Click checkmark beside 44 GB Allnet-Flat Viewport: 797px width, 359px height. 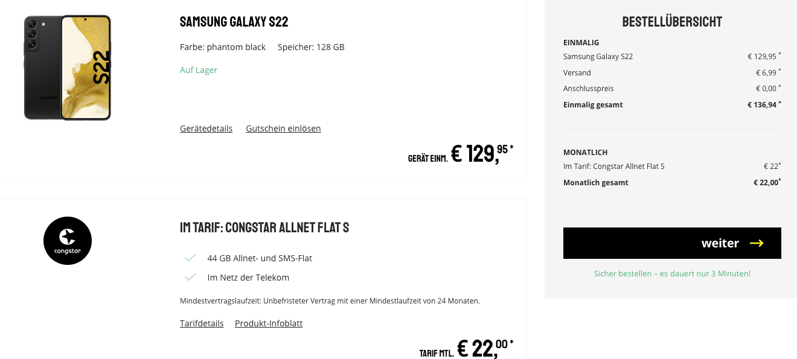tap(190, 258)
